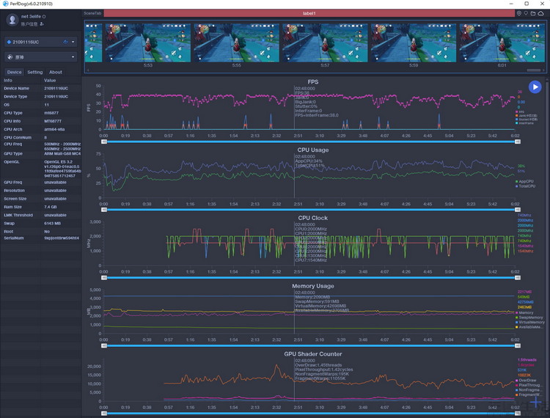Switch to the Device tab
The height and width of the screenshot is (418, 550).
pyautogui.click(x=15, y=72)
